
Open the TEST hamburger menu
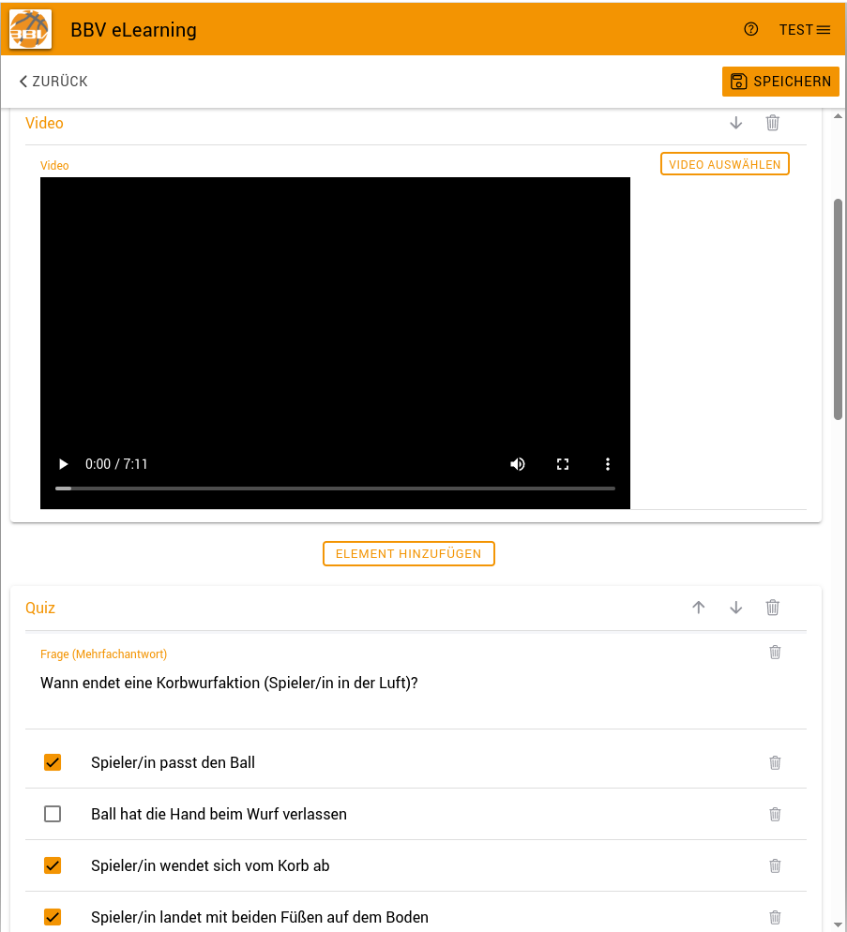pyautogui.click(x=804, y=30)
